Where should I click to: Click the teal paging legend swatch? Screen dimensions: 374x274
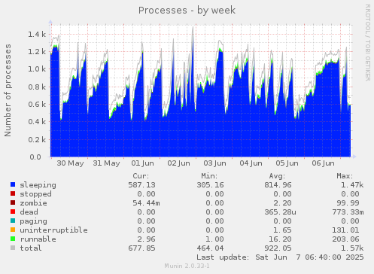click(x=13, y=221)
